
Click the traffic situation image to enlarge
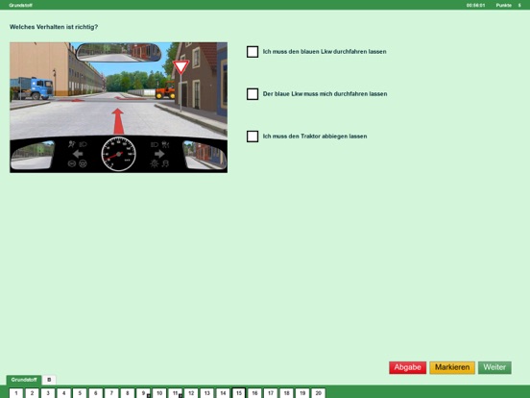119,108
